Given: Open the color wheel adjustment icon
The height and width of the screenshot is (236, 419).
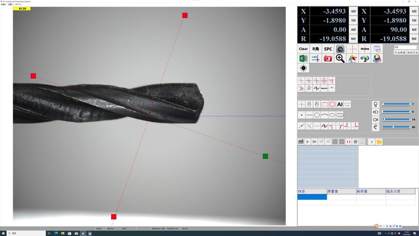Looking at the screenshot, I should click(x=377, y=59).
